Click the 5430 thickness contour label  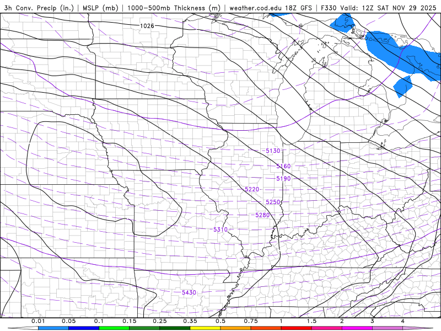189,293
